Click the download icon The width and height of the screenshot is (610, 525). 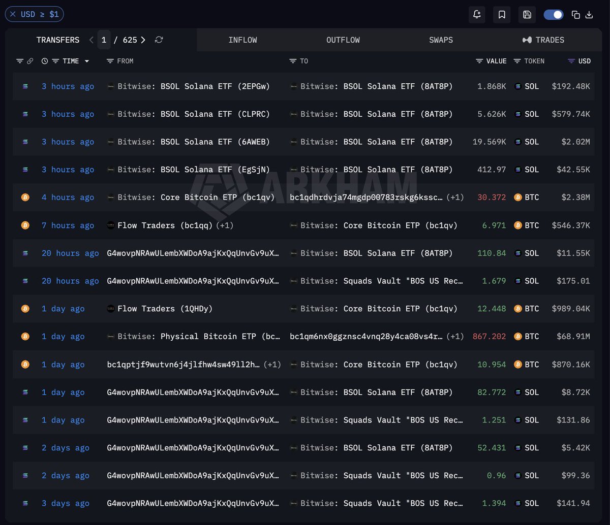click(589, 15)
